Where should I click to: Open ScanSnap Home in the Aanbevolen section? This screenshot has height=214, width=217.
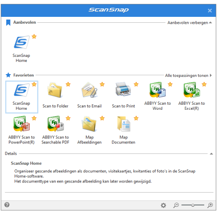click(21, 48)
